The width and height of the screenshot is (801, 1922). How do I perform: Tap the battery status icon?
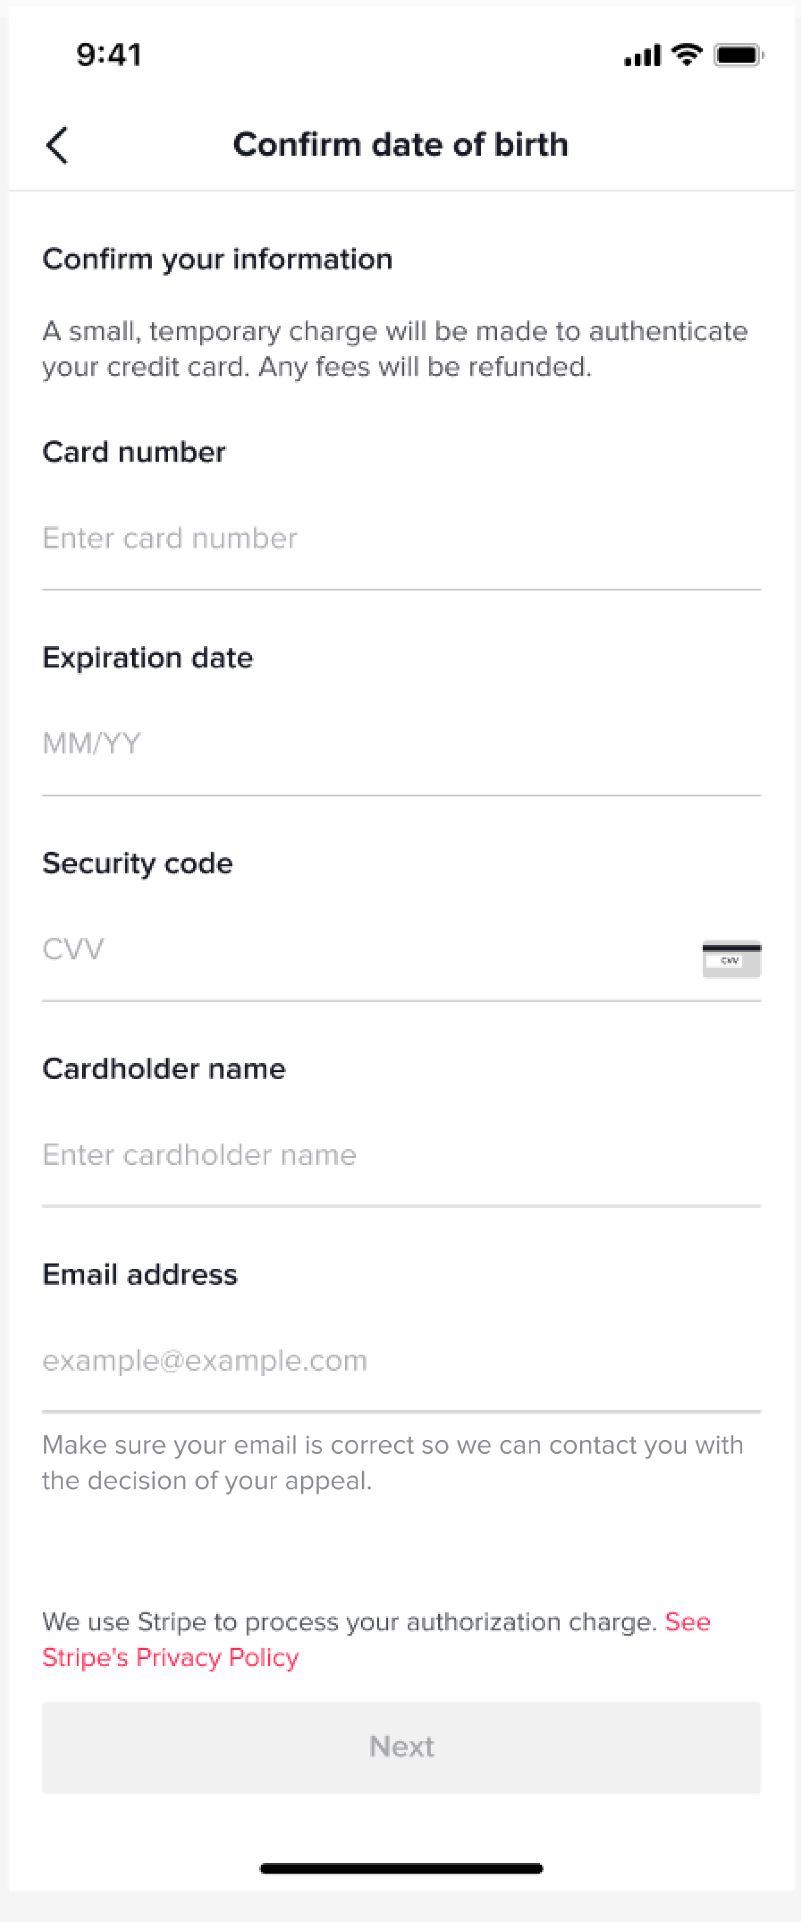tap(738, 55)
